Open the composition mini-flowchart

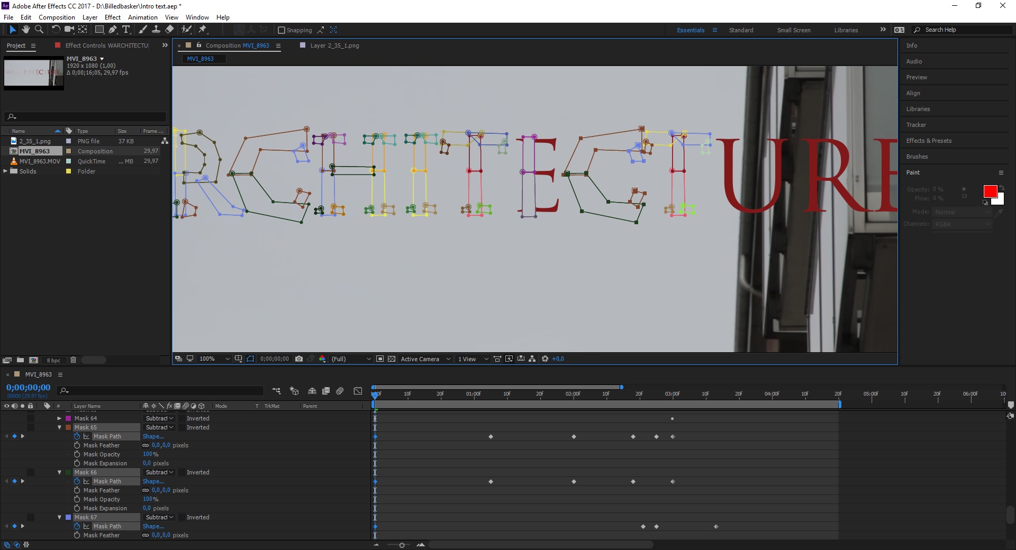(x=276, y=391)
